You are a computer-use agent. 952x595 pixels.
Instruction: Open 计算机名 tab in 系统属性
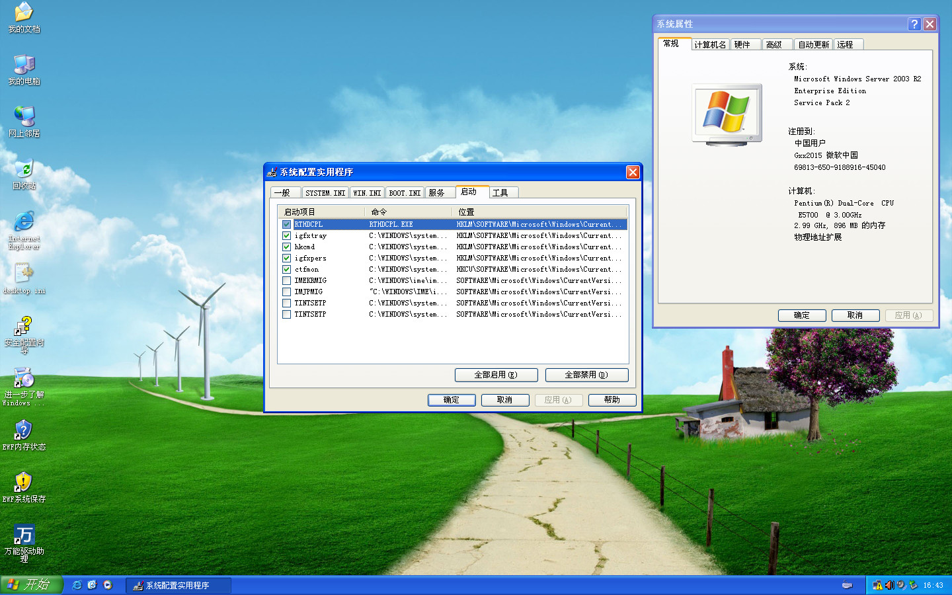(x=710, y=45)
